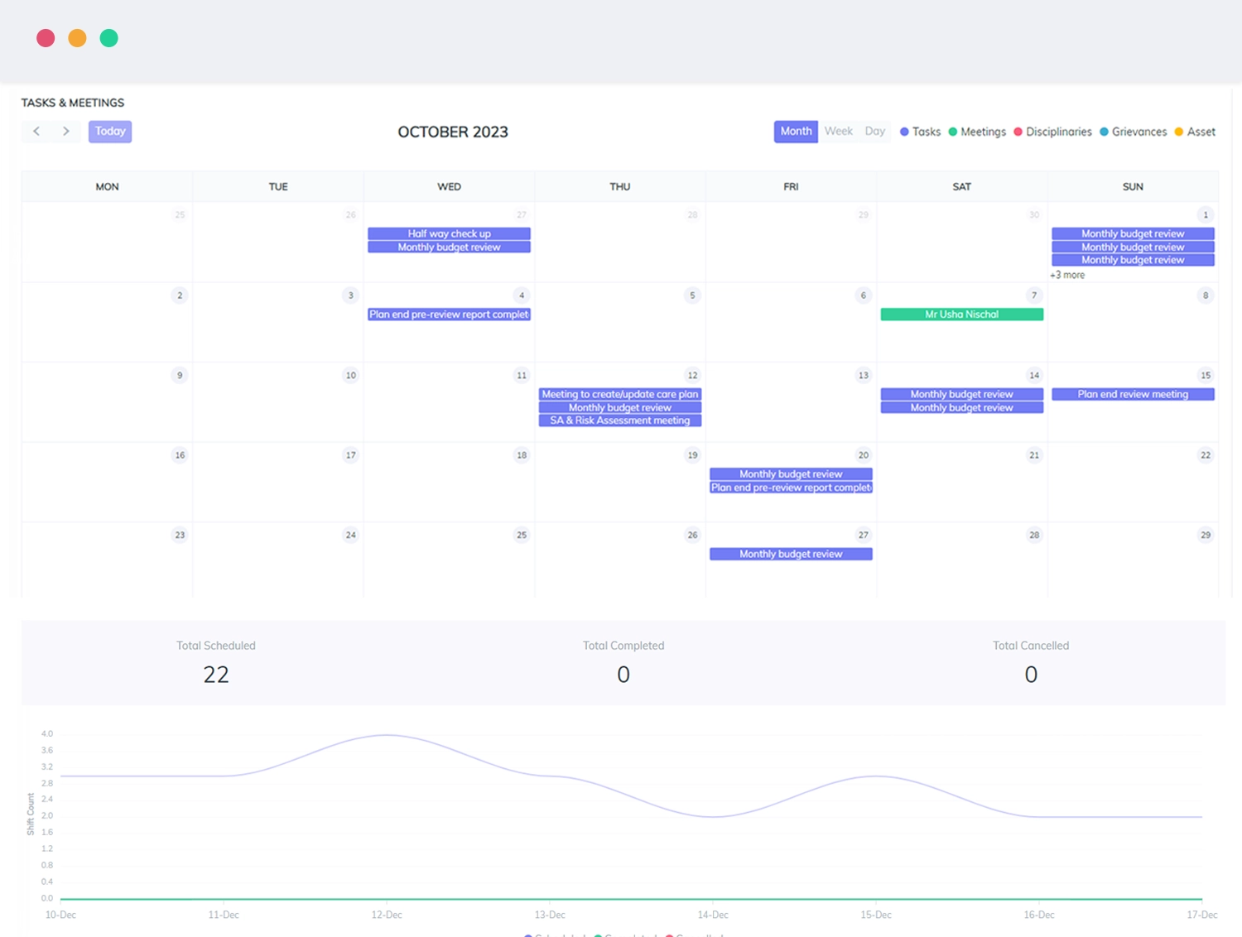1242x937 pixels.
Task: Click the Grievances blue legend dot
Action: (x=1104, y=132)
